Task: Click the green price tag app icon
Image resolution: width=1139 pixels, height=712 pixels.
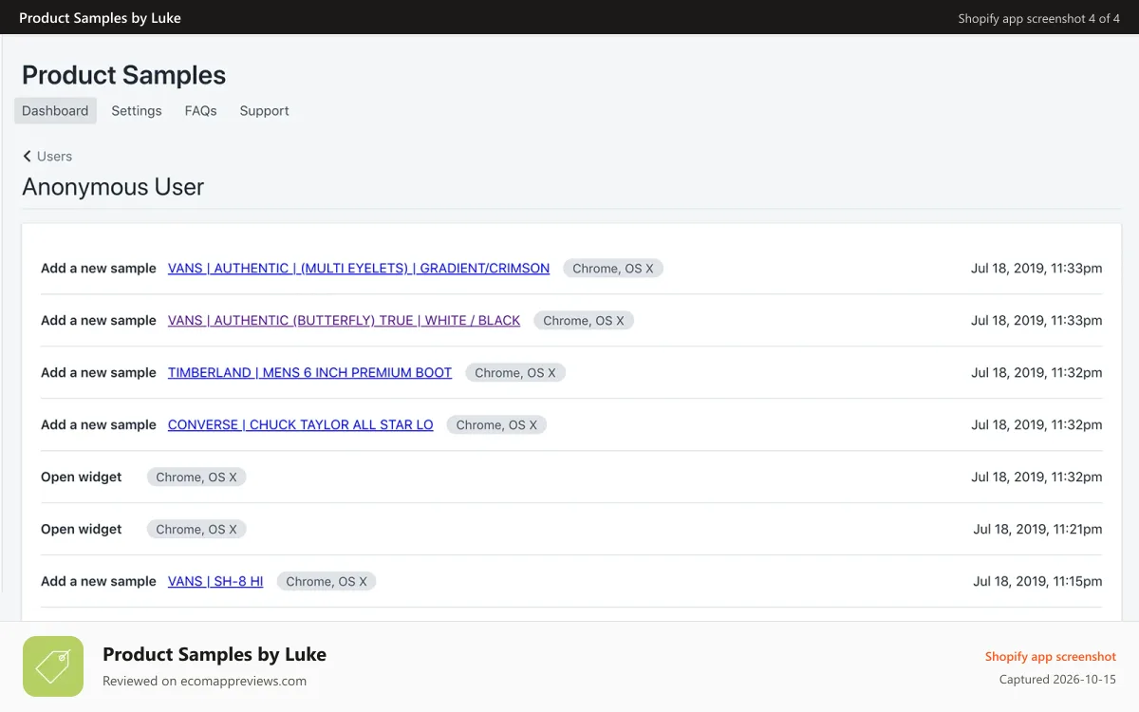Action: (53, 666)
